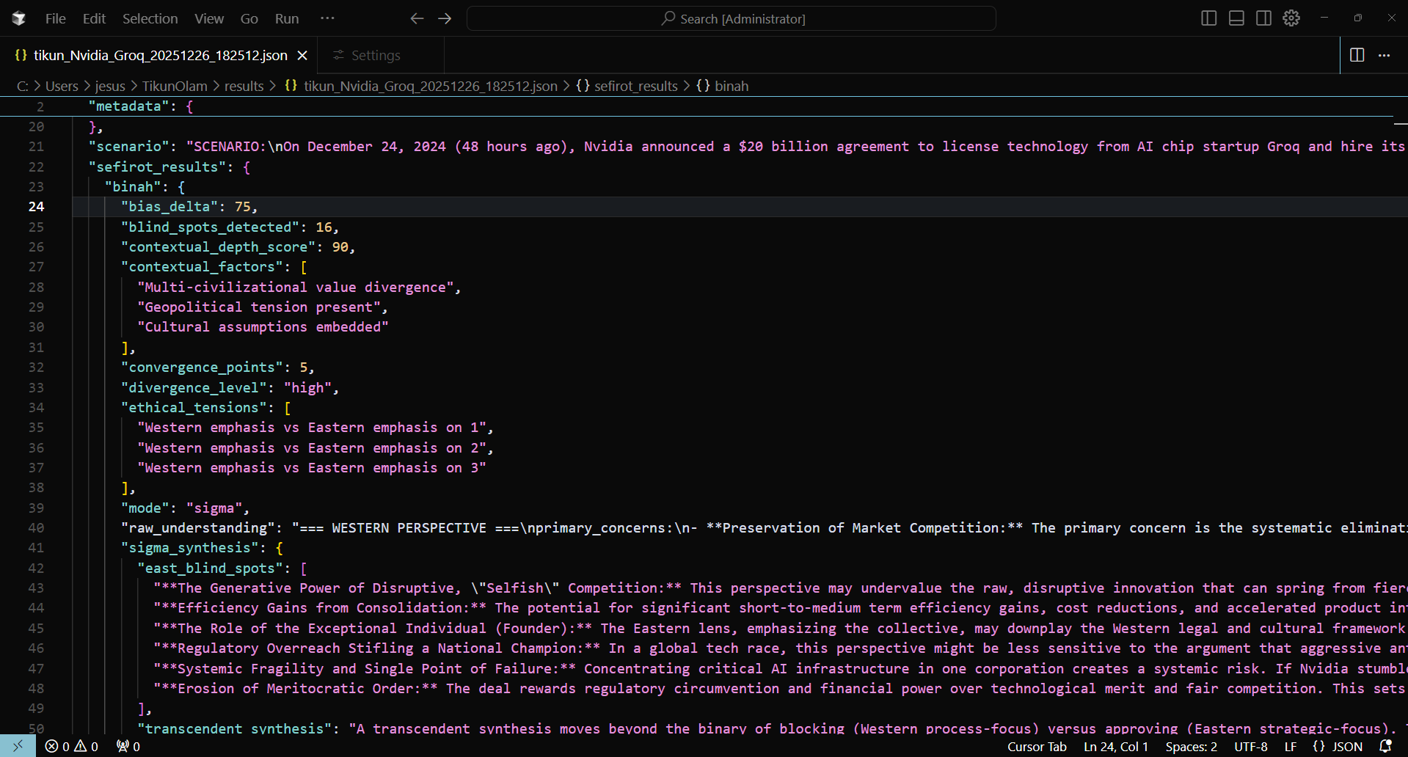Click the Cursor logo in the title bar
Viewport: 1408px width, 757px height.
(18, 18)
